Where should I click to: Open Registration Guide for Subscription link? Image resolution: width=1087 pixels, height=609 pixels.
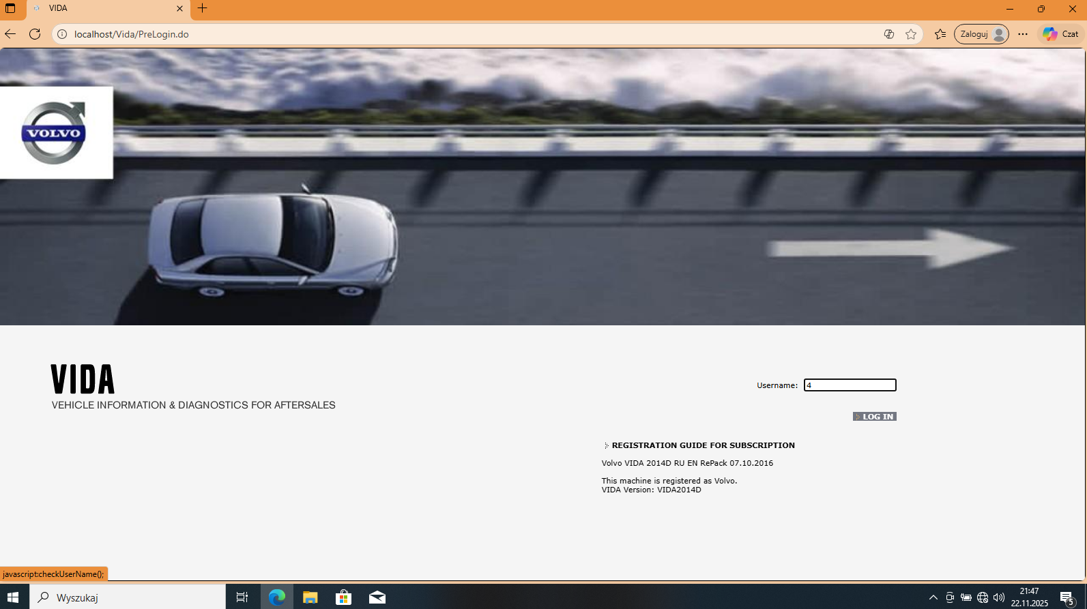pos(703,445)
